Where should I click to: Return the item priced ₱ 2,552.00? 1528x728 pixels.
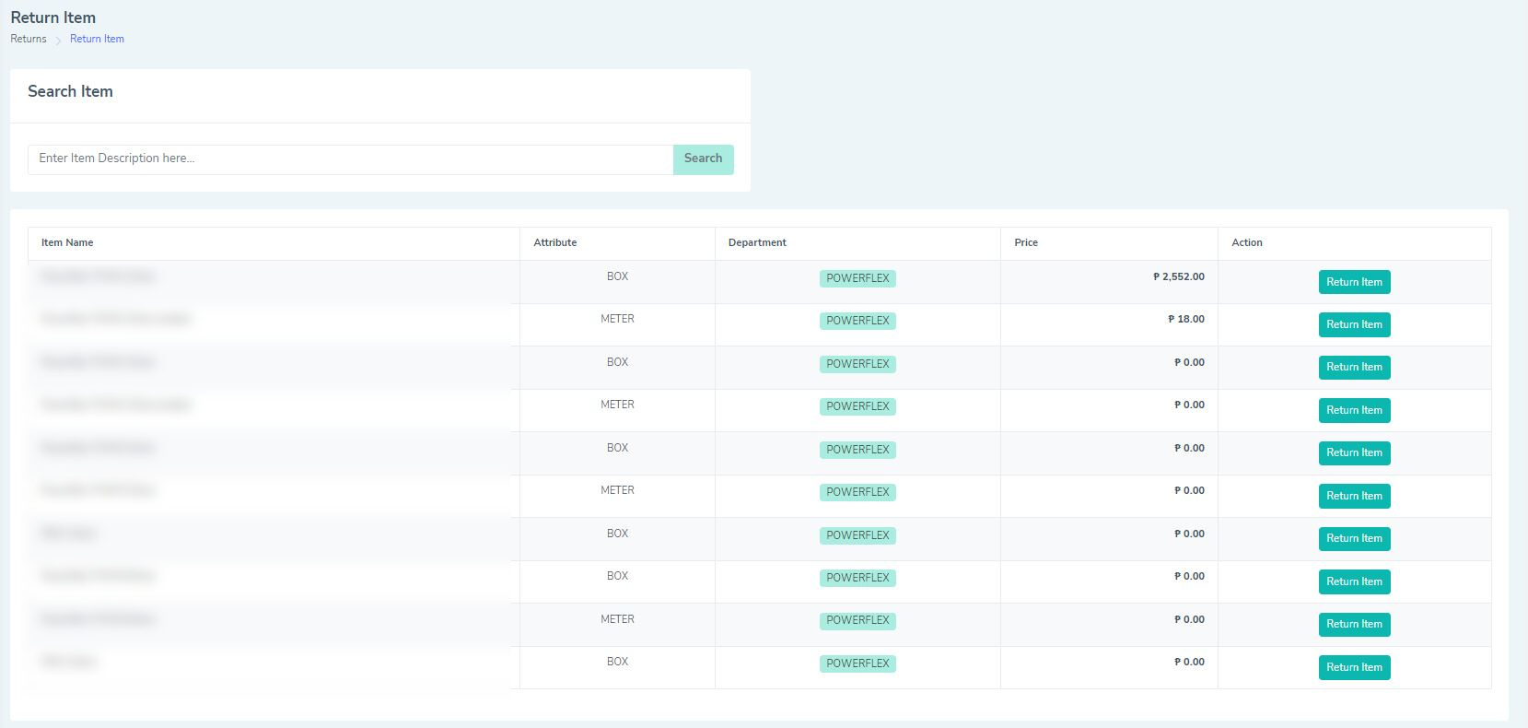coord(1354,282)
